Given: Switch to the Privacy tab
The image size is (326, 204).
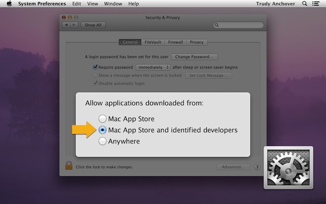Looking at the screenshot, I should click(x=196, y=42).
